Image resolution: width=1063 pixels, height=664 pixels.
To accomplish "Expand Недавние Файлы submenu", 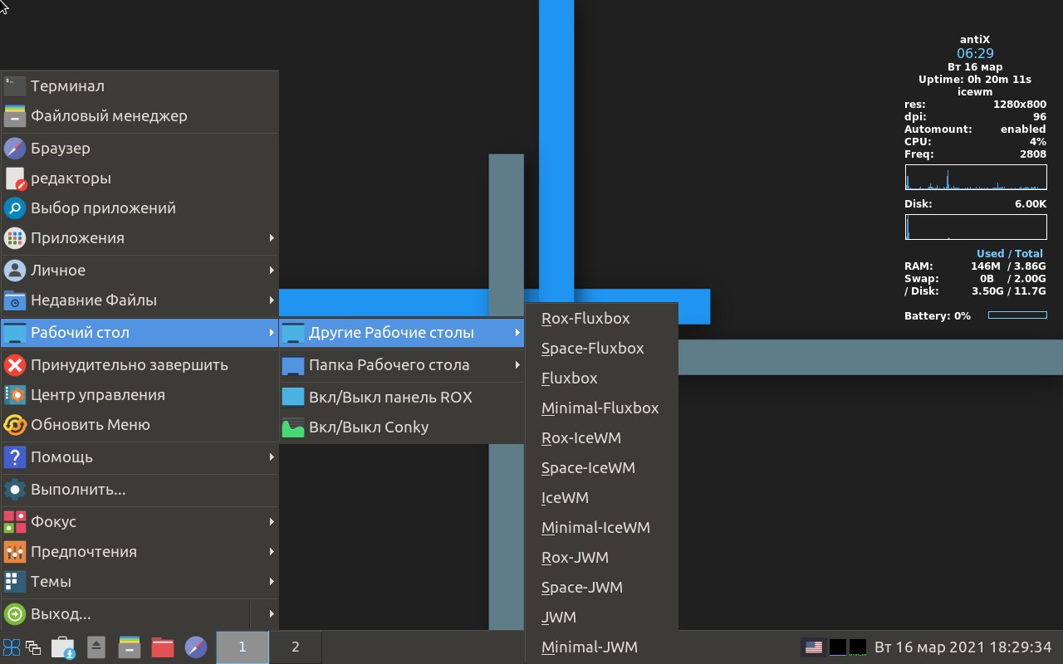I will (x=140, y=300).
